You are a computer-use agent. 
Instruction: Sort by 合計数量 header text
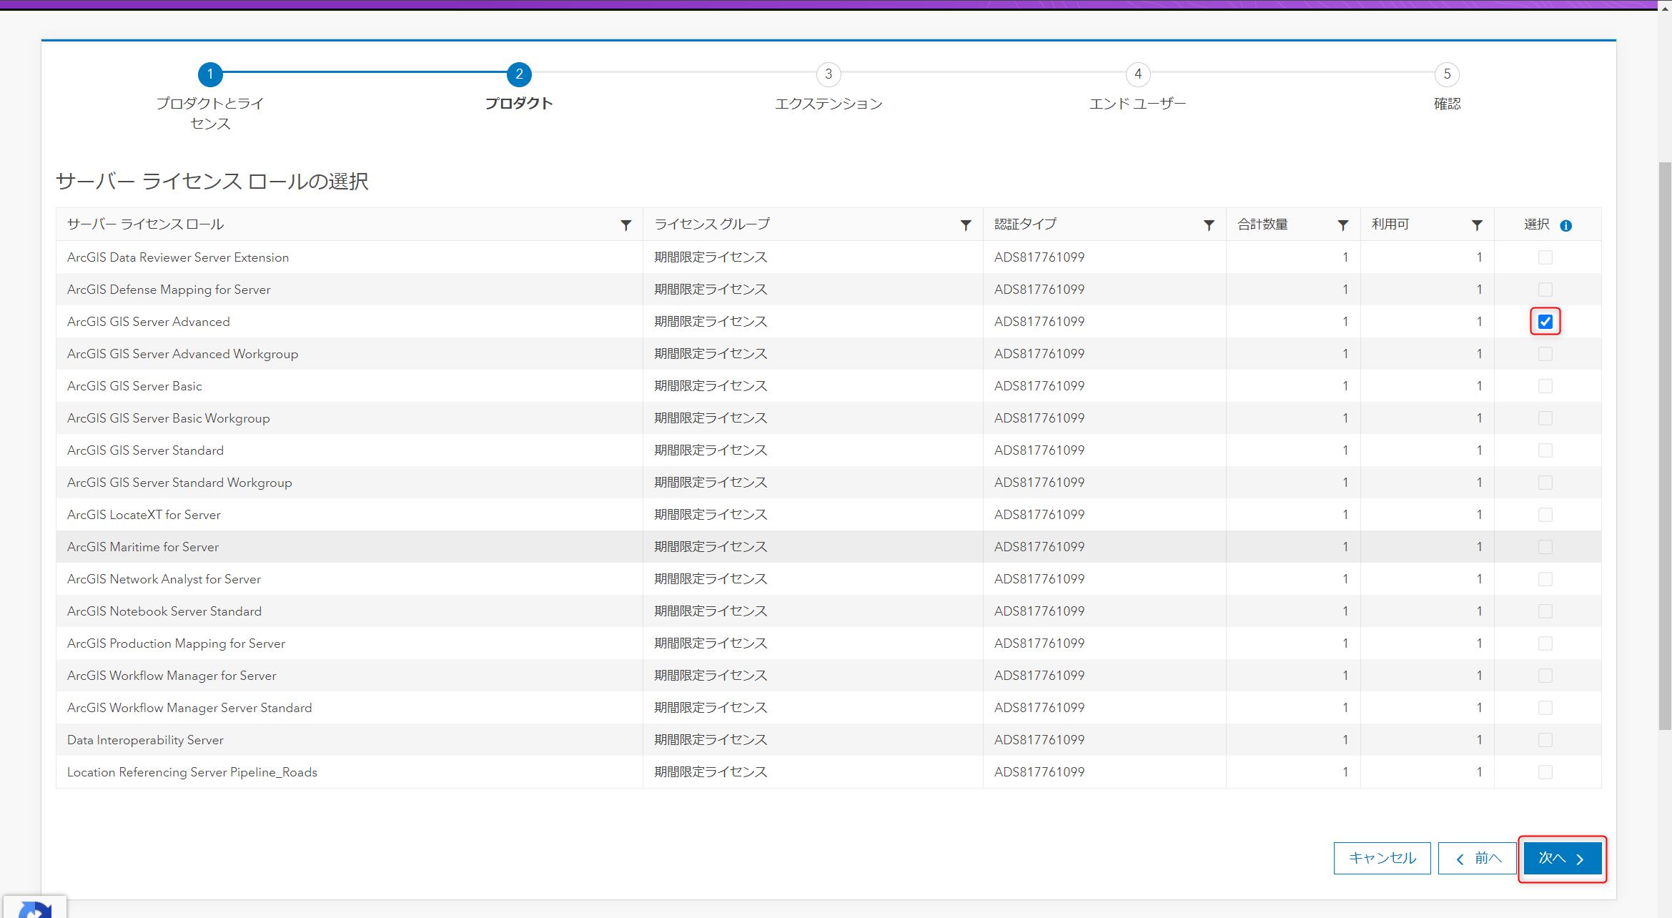[1262, 224]
